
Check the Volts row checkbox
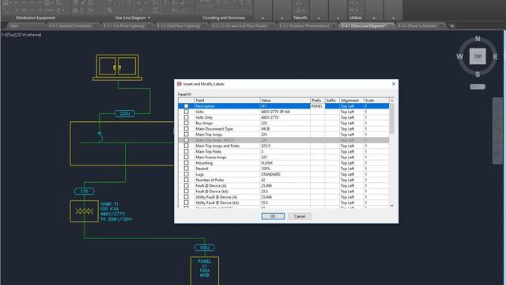click(x=187, y=112)
